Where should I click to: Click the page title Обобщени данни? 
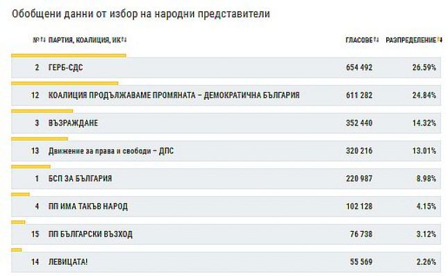[x=140, y=14]
